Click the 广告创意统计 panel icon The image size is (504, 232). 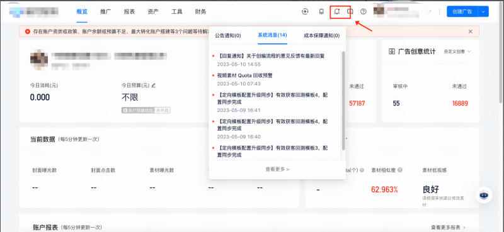tap(391, 52)
